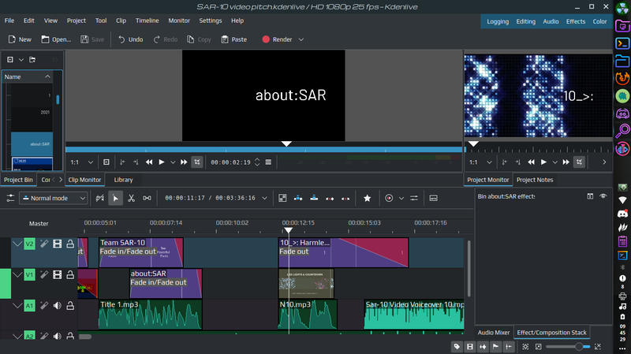This screenshot has height=354, width=631.
Task: Open audio mixer settings sliders icon
Action: (x=413, y=198)
